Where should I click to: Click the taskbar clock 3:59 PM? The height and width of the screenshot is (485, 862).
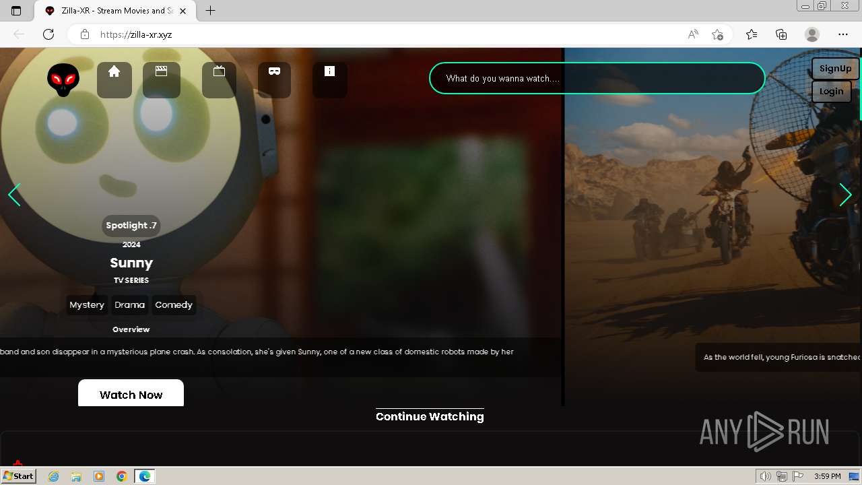point(827,476)
